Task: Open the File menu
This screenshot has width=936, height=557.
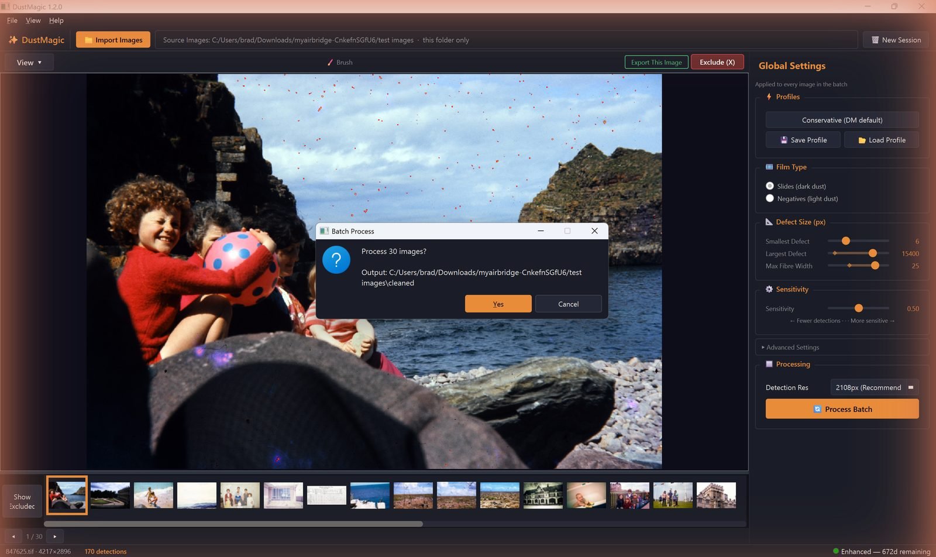Action: tap(12, 20)
